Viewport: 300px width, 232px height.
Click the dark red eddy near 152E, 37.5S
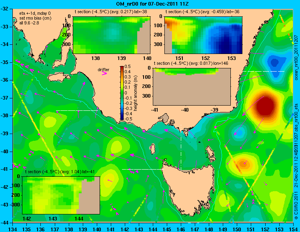pyautogui.click(x=266, y=106)
